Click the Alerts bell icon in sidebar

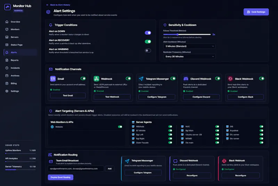pyautogui.click(x=7, y=52)
